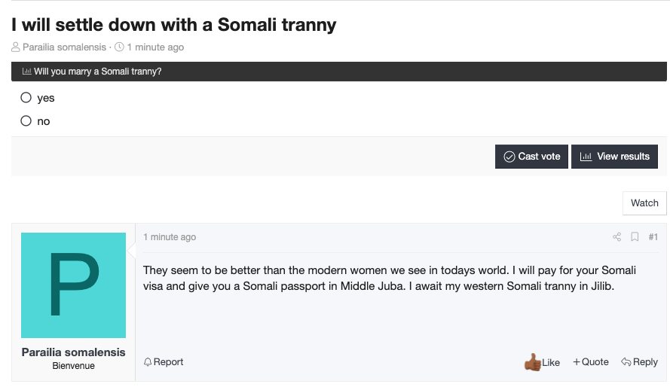Click the clock icon beside the thread time
The image size is (670, 387).
[119, 47]
